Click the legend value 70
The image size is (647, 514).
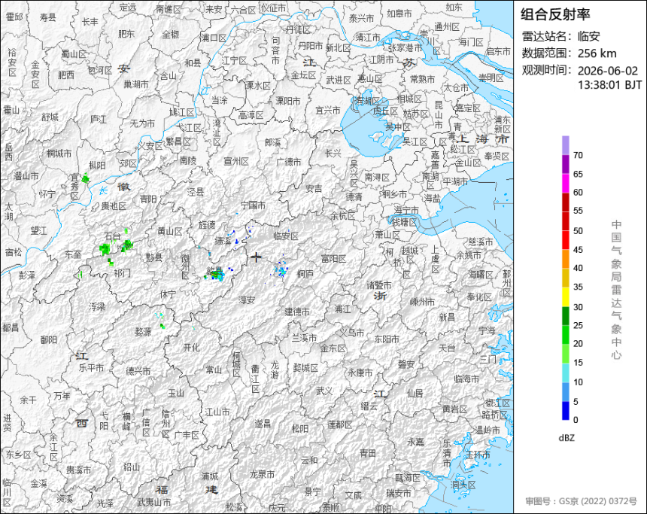pyautogui.click(x=578, y=155)
